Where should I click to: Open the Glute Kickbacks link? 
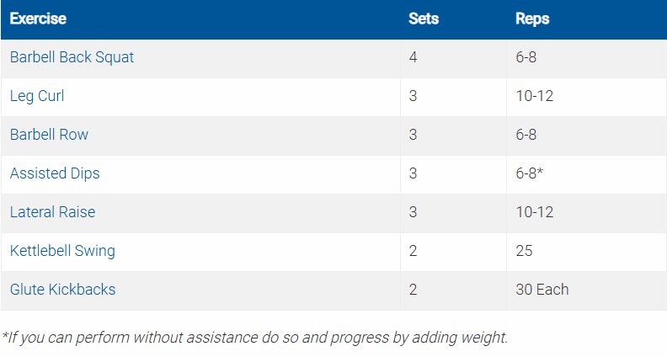pos(62,290)
